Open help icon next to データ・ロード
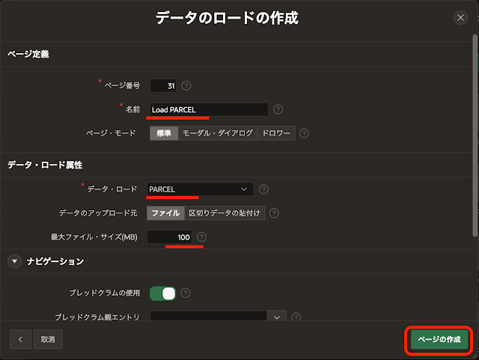The width and height of the screenshot is (479, 360). [x=263, y=189]
